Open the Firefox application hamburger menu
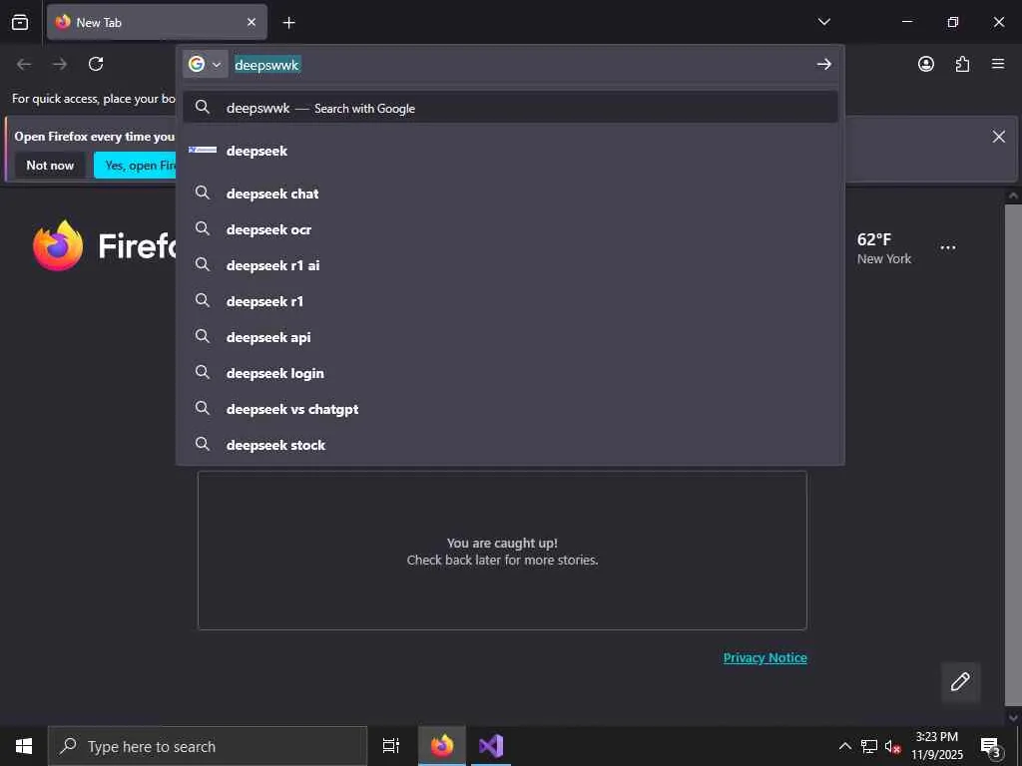This screenshot has height=766, width=1022. point(998,64)
